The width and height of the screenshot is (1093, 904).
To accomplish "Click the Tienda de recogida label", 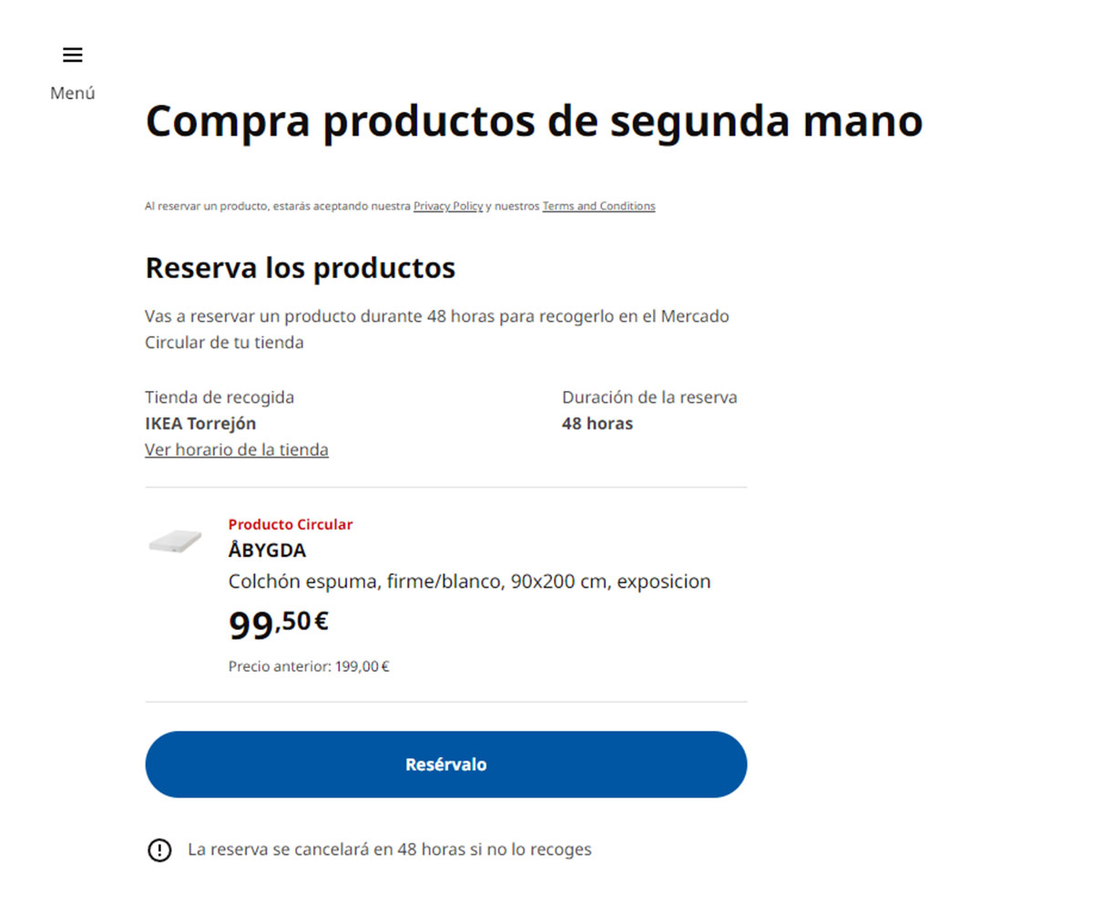I will click(x=220, y=397).
